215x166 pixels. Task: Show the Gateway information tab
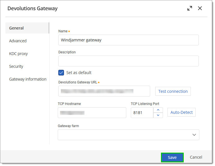pyautogui.click(x=28, y=79)
